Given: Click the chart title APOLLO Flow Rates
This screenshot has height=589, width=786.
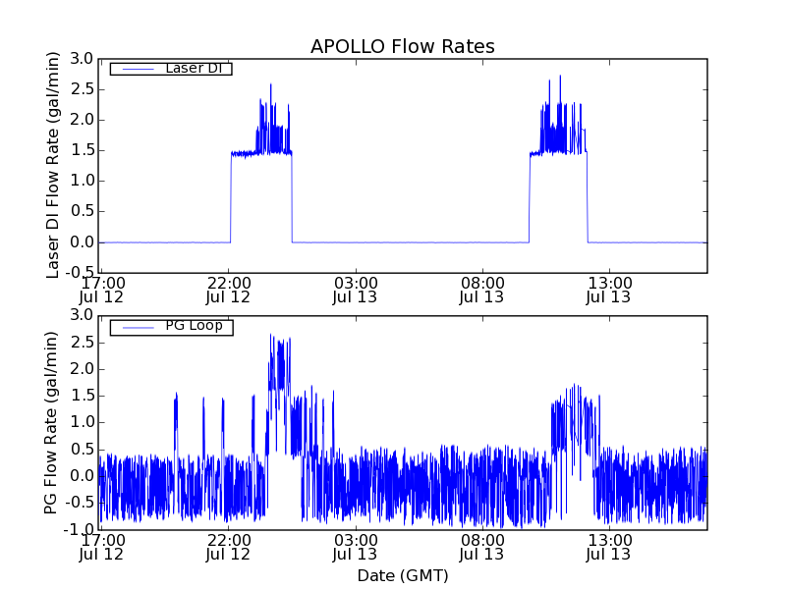Looking at the screenshot, I should (x=403, y=46).
